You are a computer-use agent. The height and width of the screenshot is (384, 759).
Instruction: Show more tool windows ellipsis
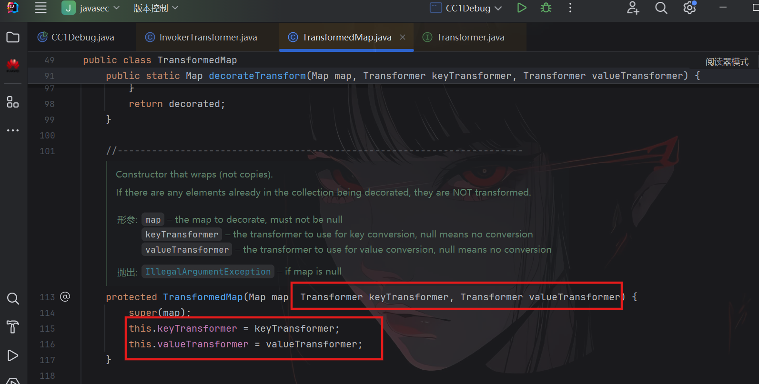(x=13, y=130)
